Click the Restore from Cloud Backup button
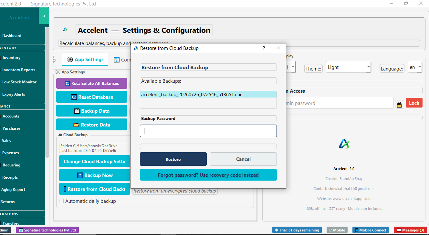The height and width of the screenshot is (235, 429). [x=95, y=189]
